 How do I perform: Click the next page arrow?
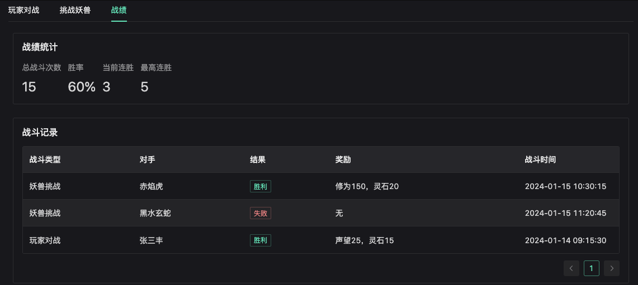[x=612, y=268]
